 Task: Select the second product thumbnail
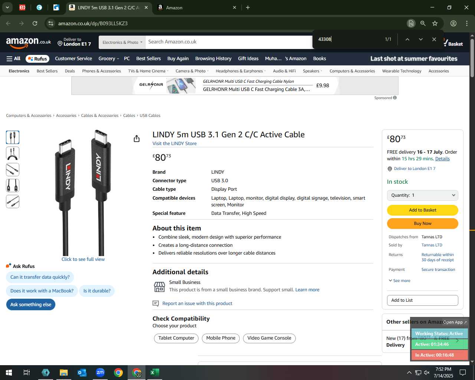tap(13, 153)
